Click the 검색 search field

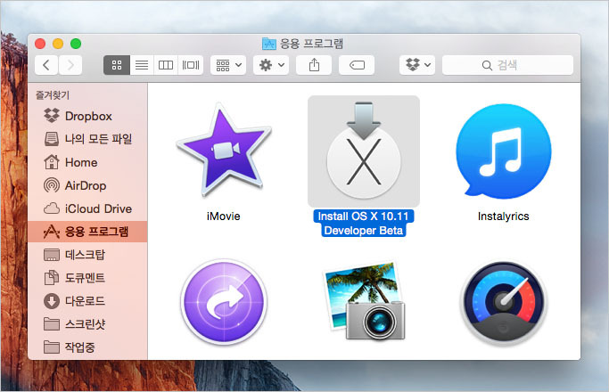[507, 65]
